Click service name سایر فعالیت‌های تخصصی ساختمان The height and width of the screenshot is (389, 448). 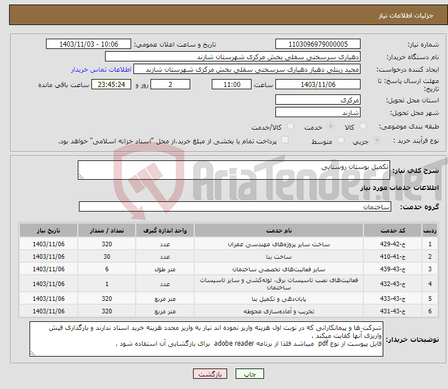click(x=279, y=270)
